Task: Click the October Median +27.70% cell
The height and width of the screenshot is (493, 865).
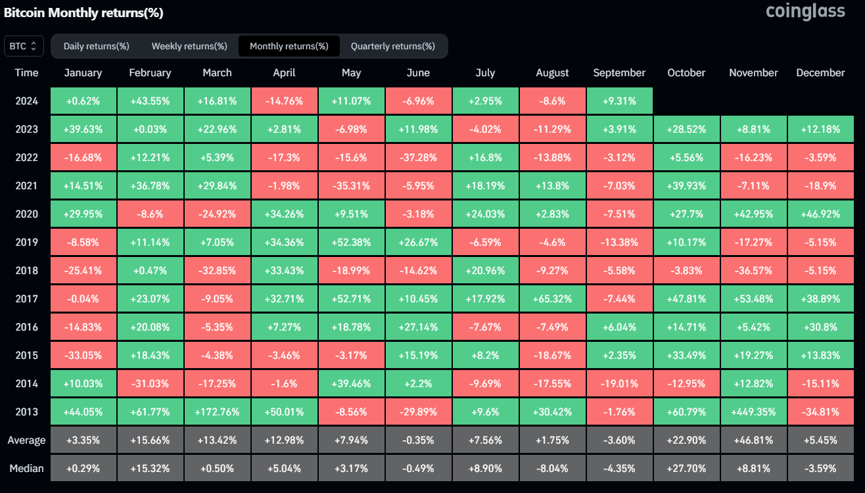Action: 686,469
